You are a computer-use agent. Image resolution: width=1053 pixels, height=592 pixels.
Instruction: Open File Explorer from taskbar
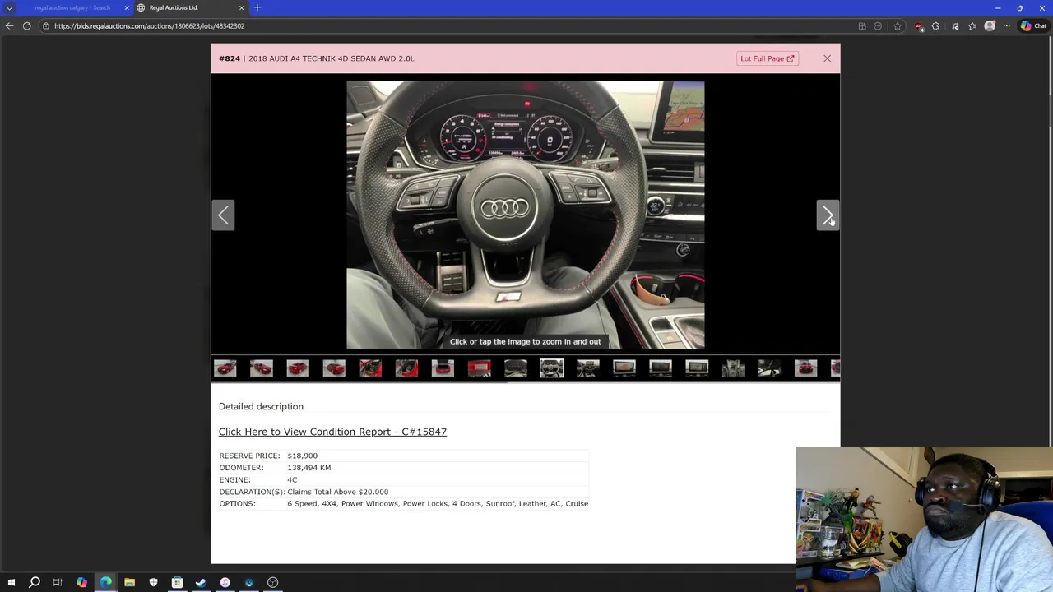pos(129,582)
